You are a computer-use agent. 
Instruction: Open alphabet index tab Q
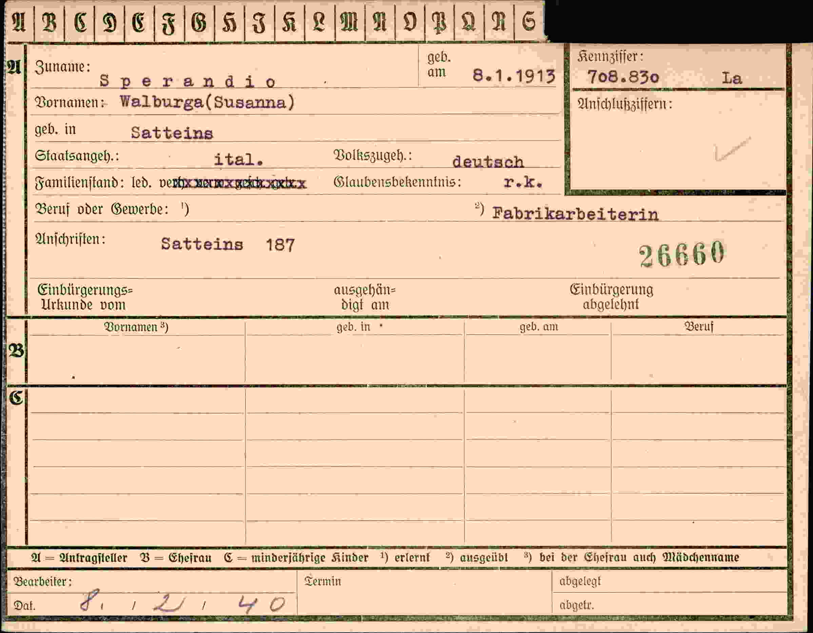tap(469, 22)
